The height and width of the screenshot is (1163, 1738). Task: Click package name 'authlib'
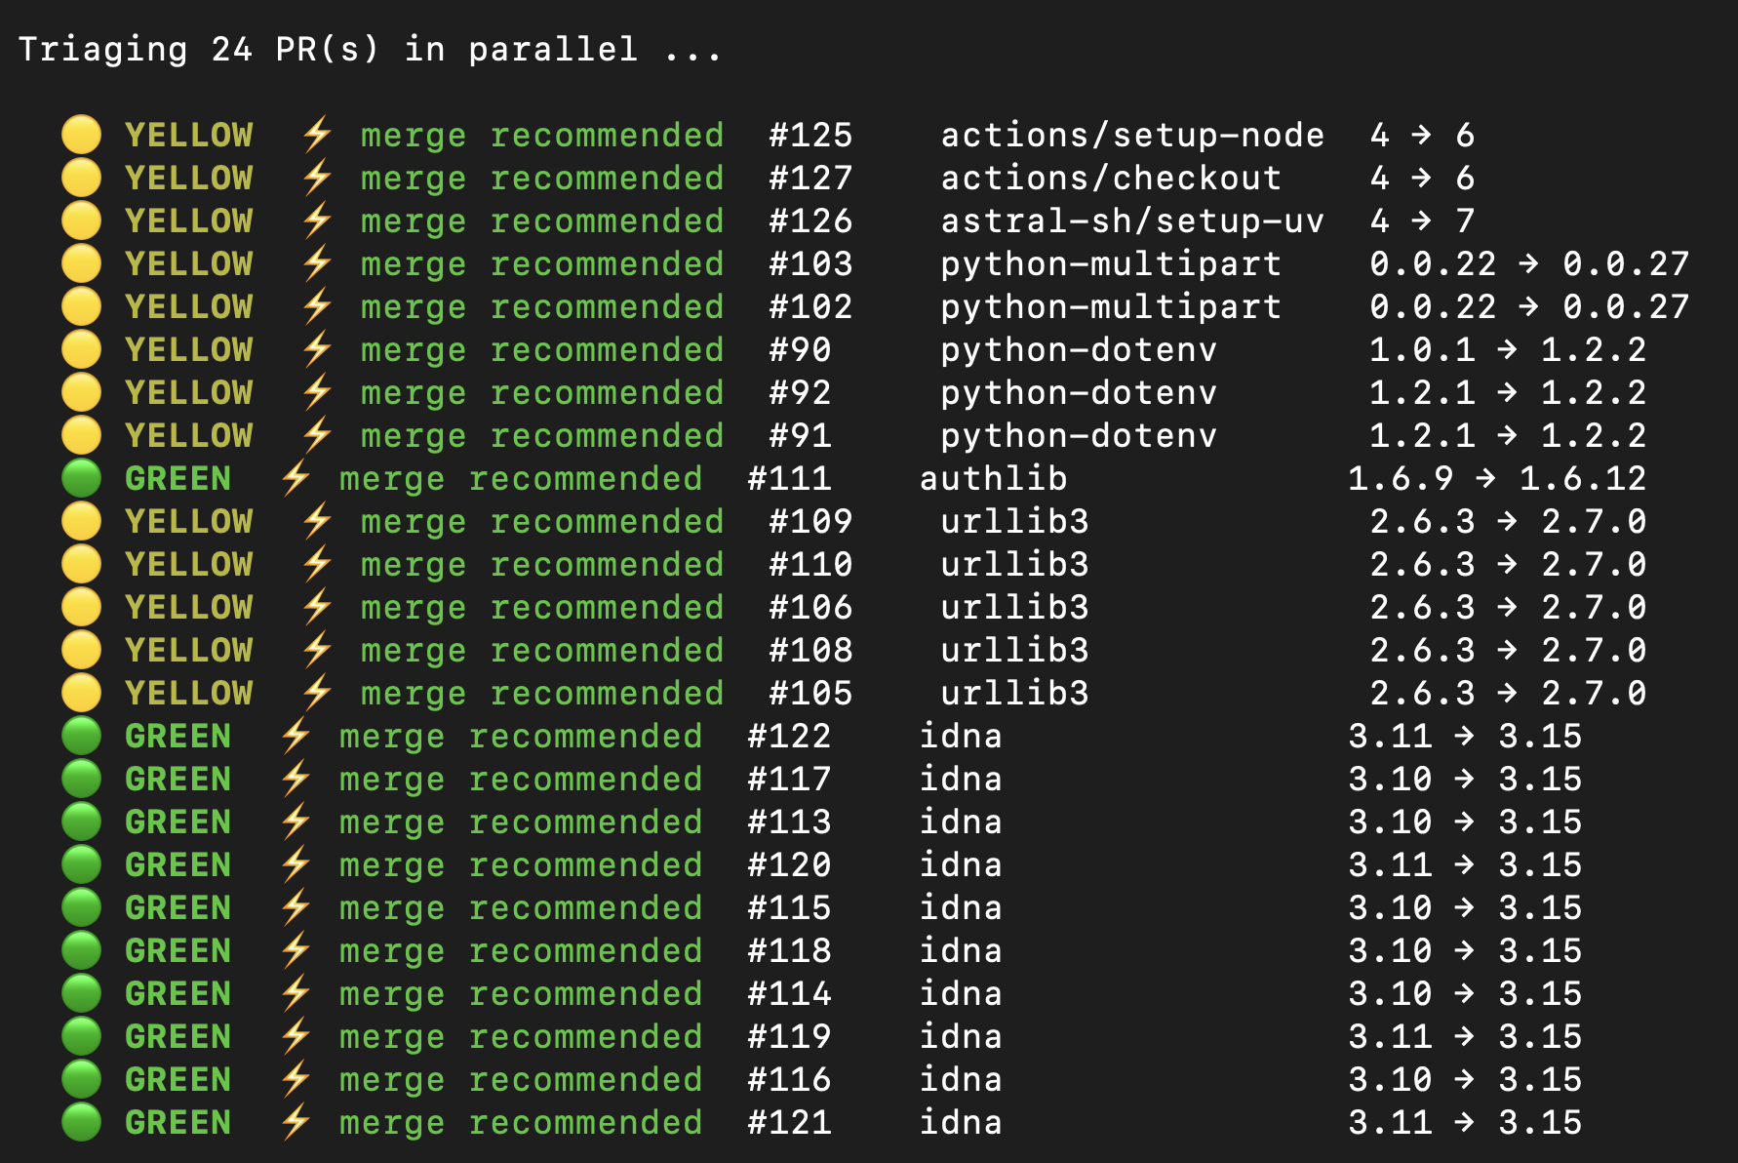(x=993, y=478)
